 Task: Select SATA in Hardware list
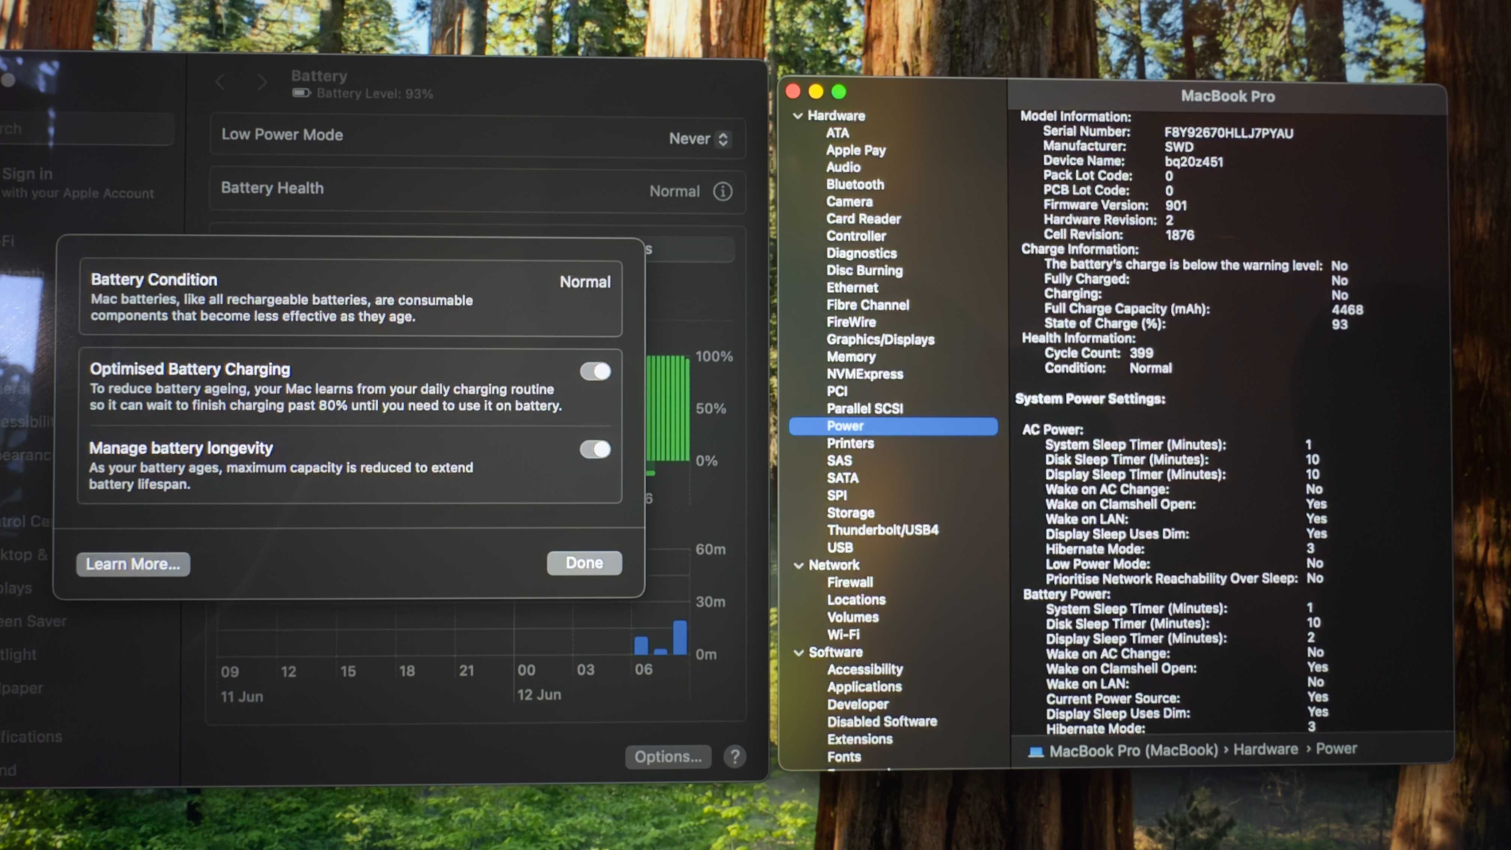843,478
